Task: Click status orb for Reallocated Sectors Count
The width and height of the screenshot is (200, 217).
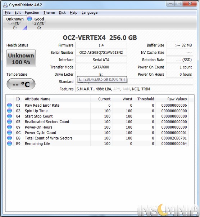Action: [9, 121]
